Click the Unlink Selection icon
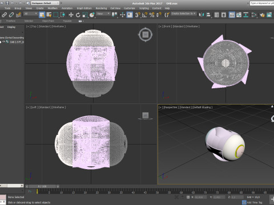This screenshot has width=274, height=205. pos(11,15)
